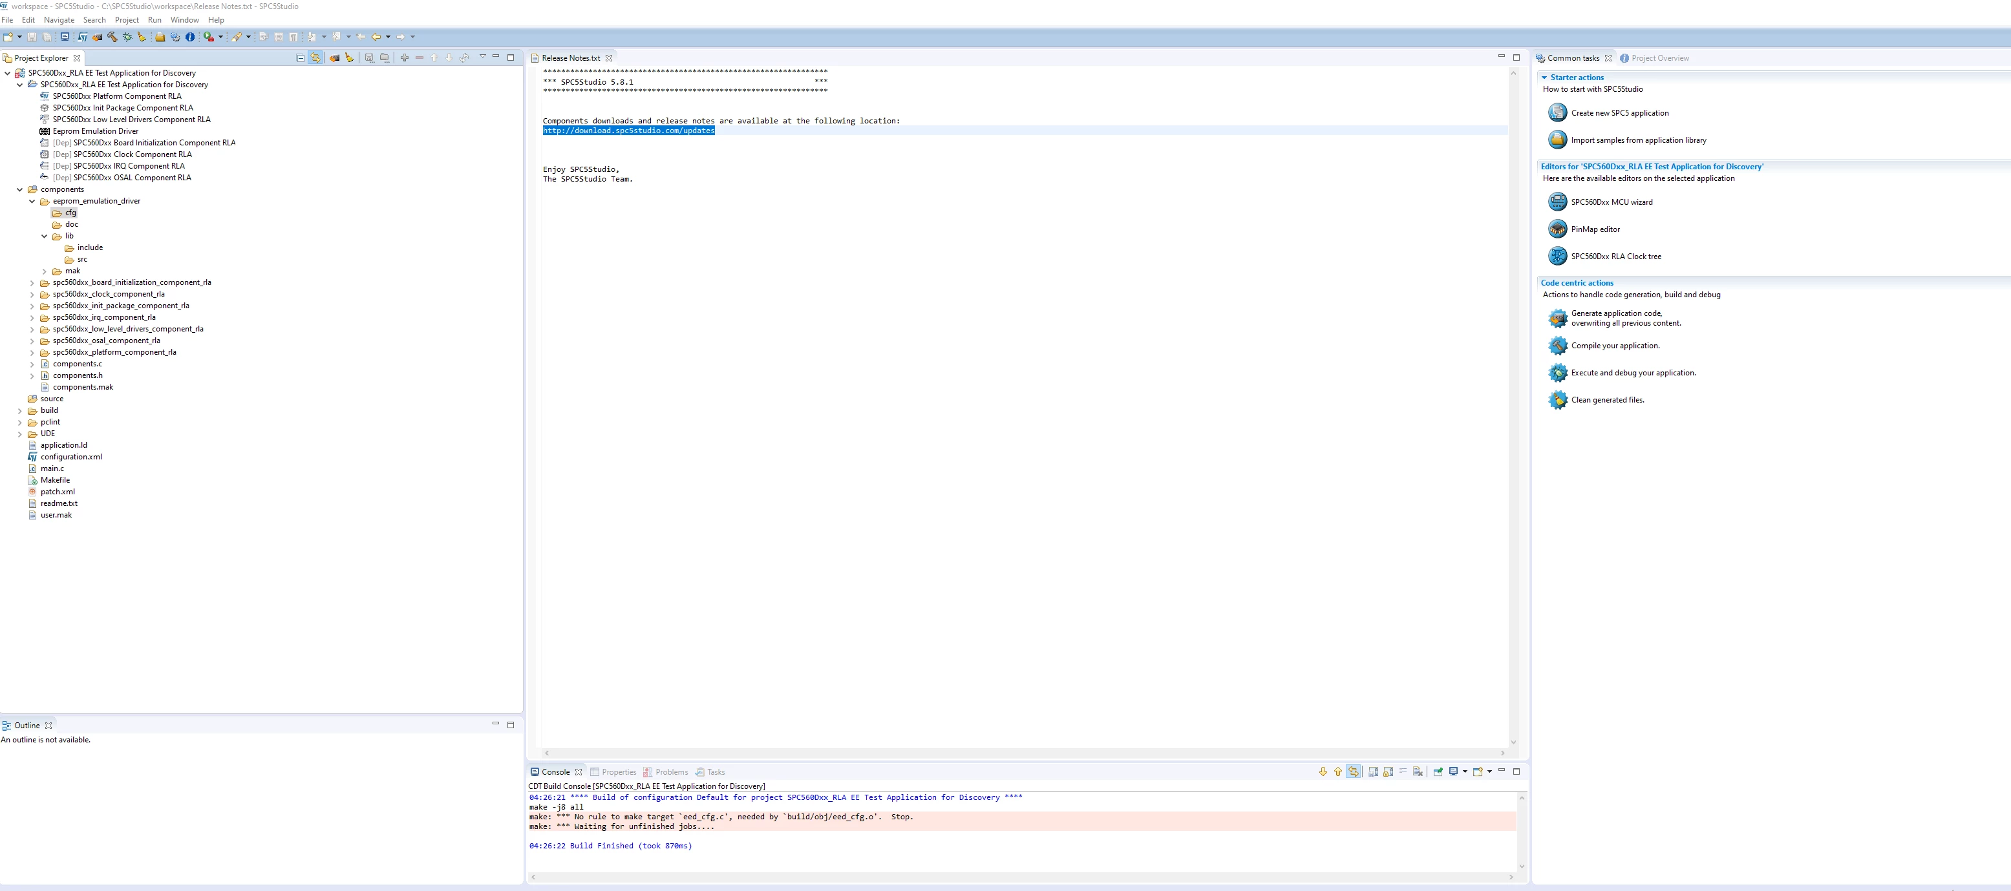Toggle Pin Console button
Image resolution: width=2011 pixels, height=891 pixels.
(1438, 771)
